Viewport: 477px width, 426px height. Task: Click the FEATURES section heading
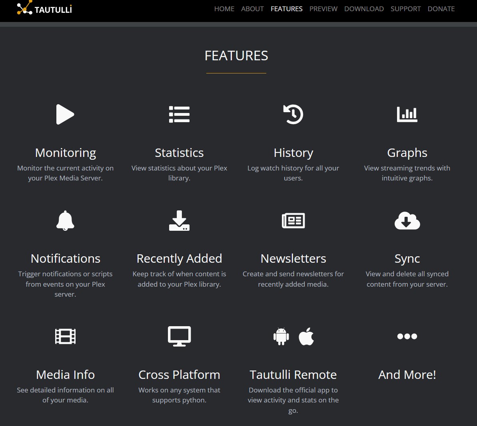(x=236, y=55)
